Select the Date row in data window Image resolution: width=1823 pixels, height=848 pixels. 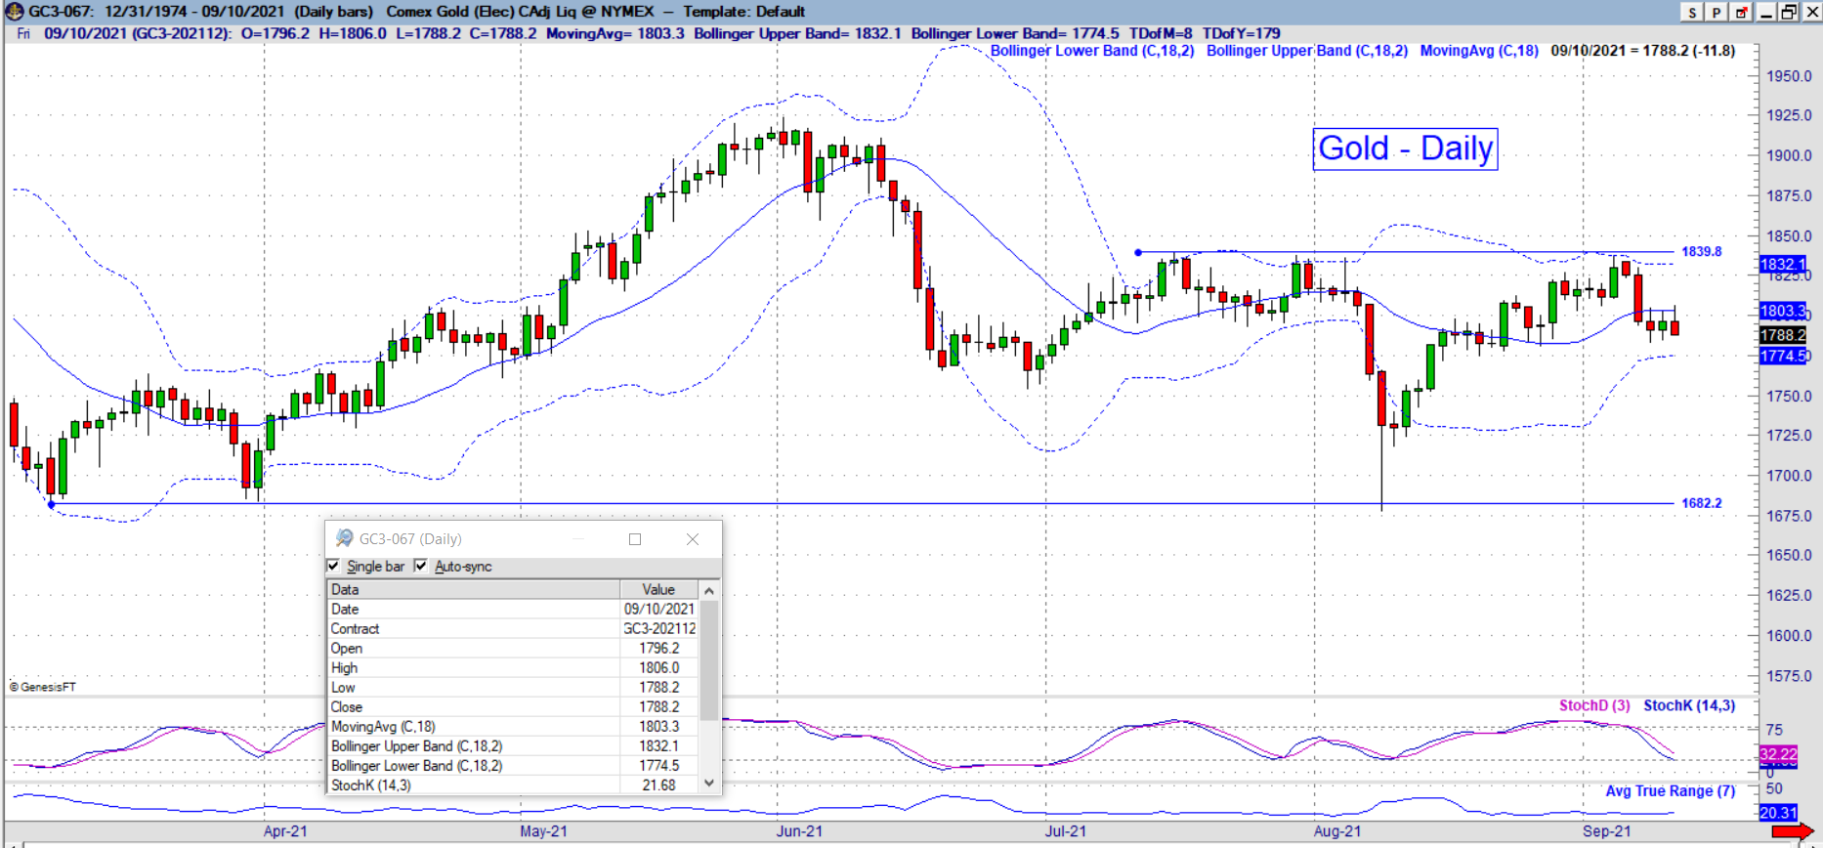(x=514, y=609)
